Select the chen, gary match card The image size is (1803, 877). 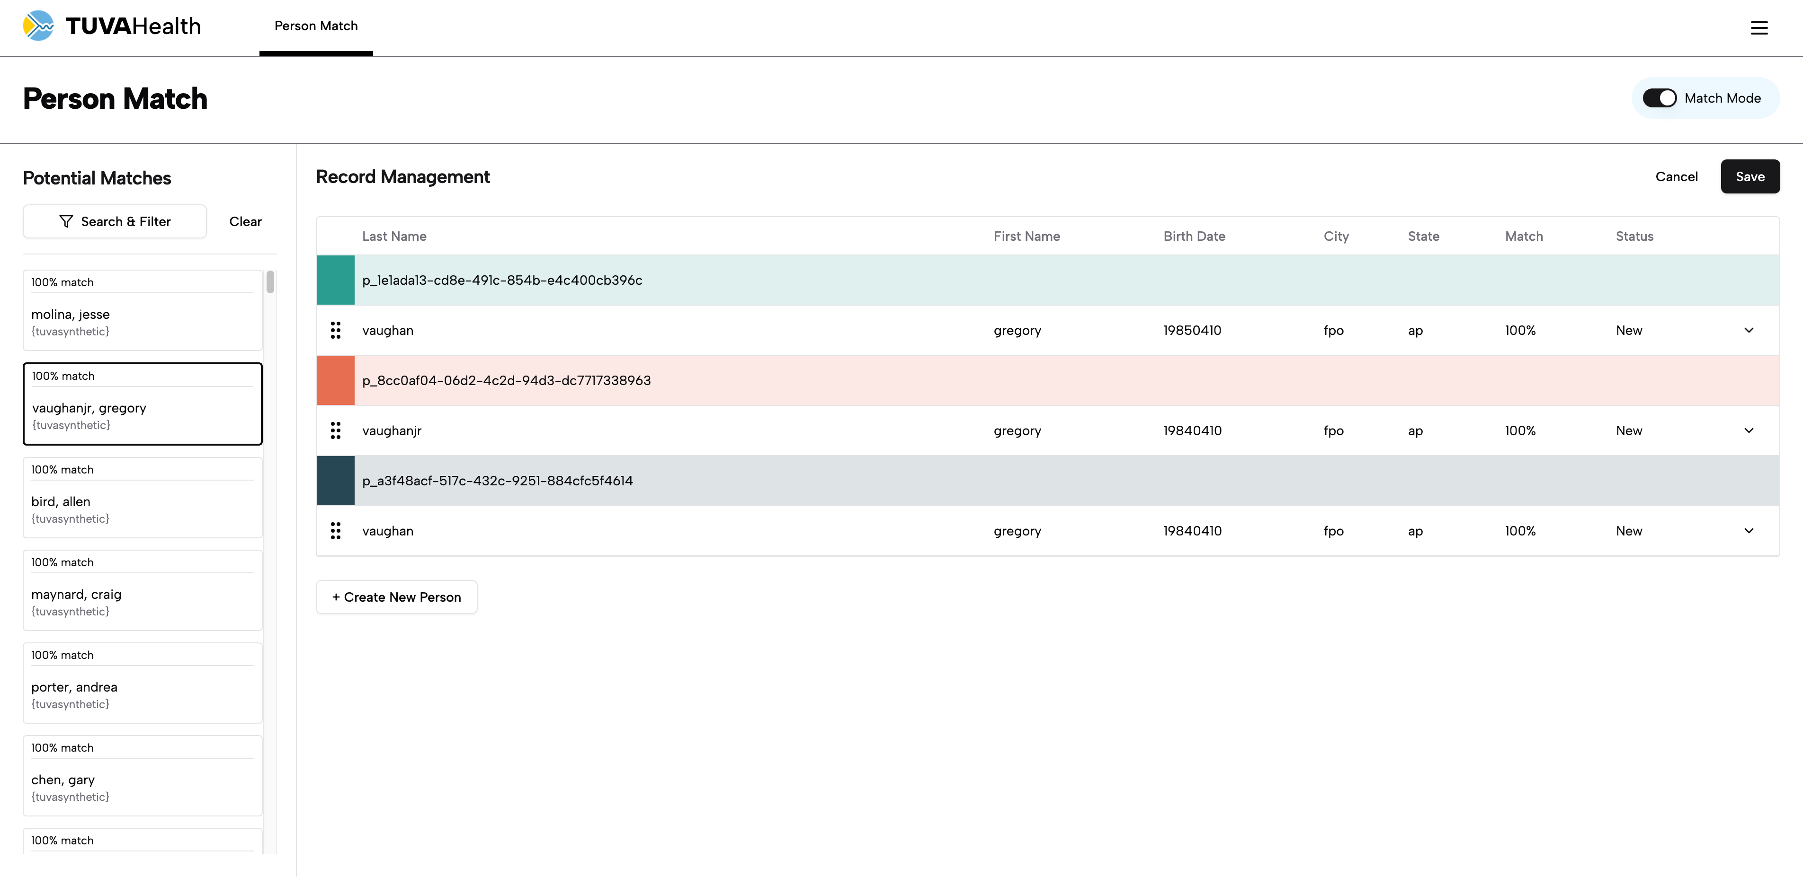point(143,776)
